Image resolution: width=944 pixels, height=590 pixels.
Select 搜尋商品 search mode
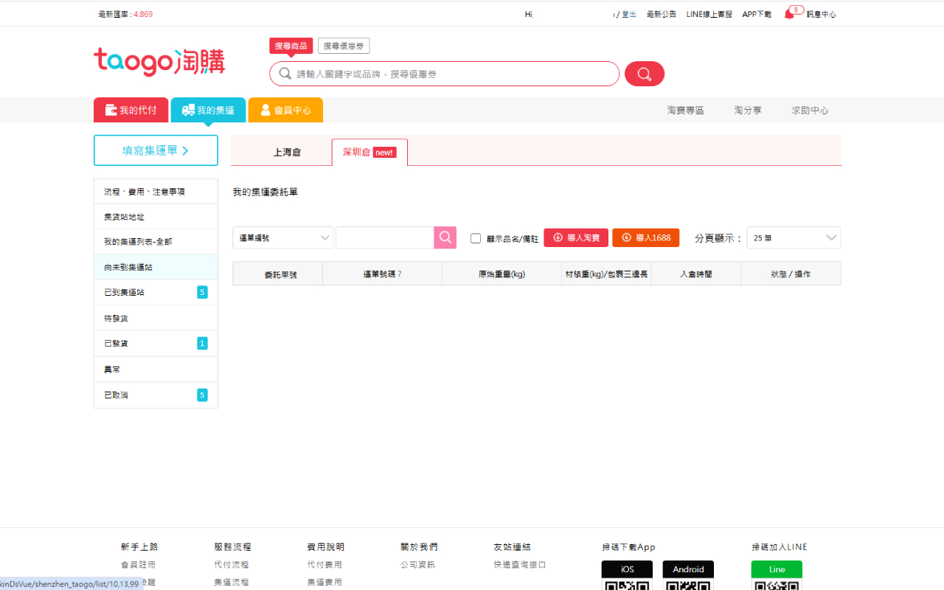click(291, 46)
